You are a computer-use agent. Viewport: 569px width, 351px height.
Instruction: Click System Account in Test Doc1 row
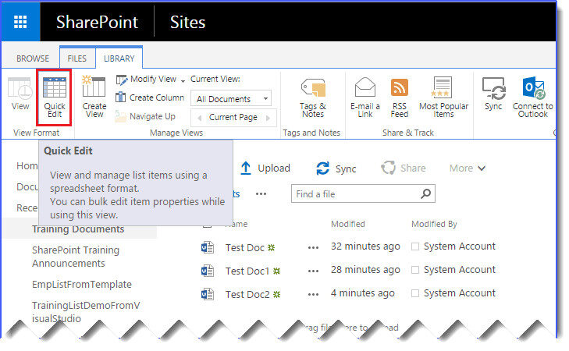point(460,269)
